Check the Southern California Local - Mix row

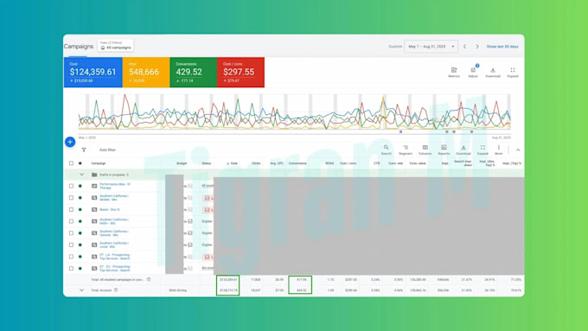pyautogui.click(x=71, y=245)
